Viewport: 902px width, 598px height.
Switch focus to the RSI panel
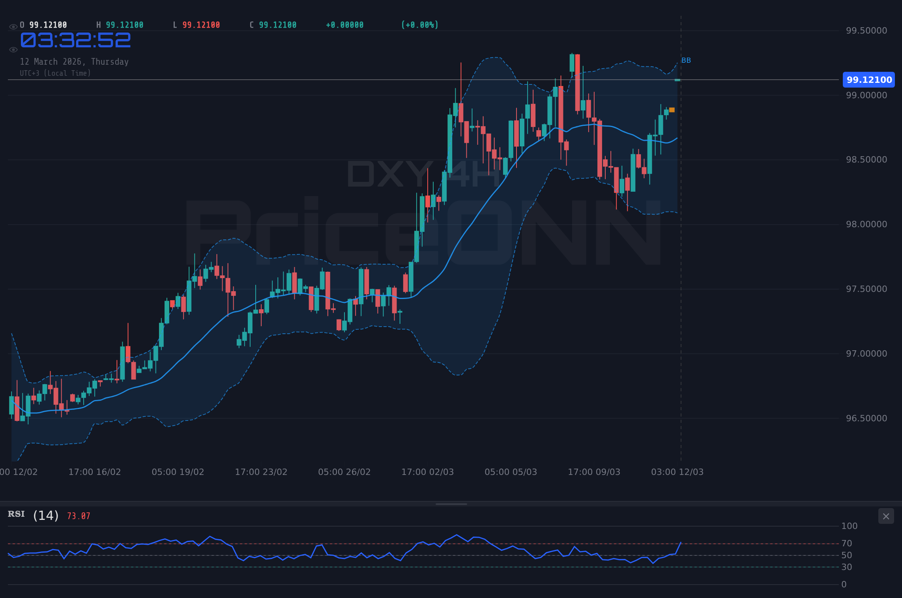point(434,560)
